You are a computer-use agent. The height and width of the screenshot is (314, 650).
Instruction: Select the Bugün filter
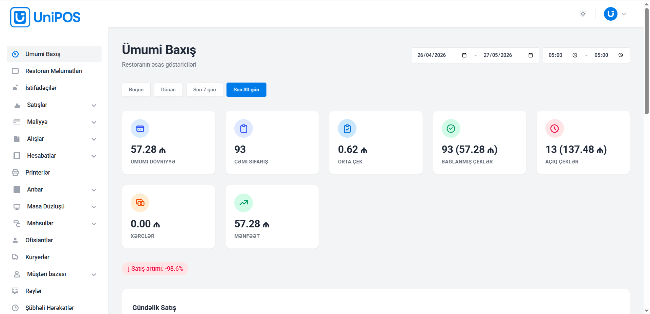click(x=136, y=90)
